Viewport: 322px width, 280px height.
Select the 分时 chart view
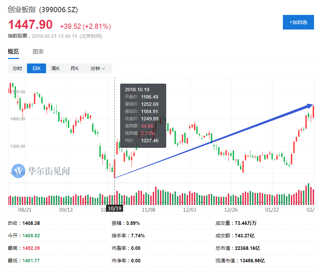click(17, 68)
